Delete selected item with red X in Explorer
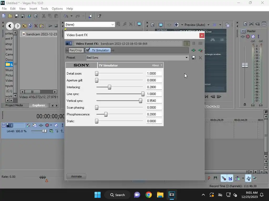This screenshot has width=269, height=201. 36,26
